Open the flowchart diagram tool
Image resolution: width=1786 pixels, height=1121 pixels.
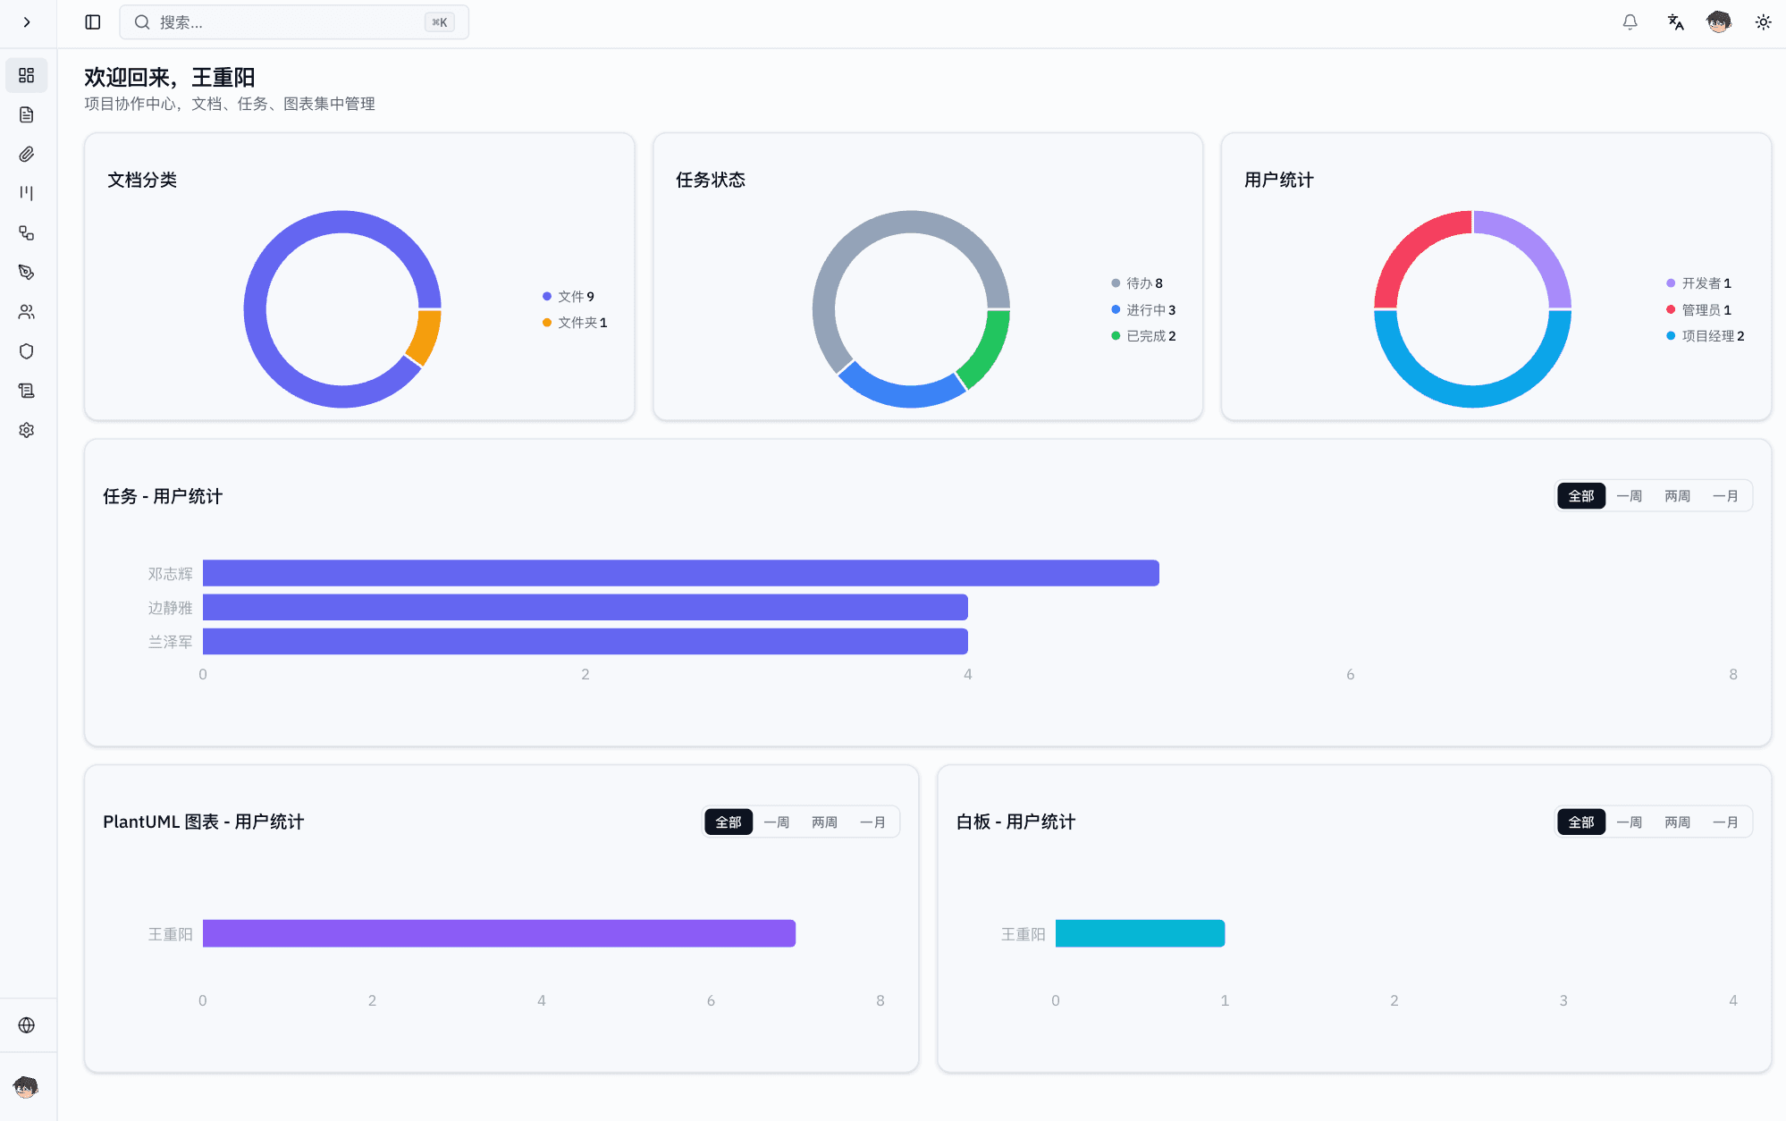coord(27,232)
